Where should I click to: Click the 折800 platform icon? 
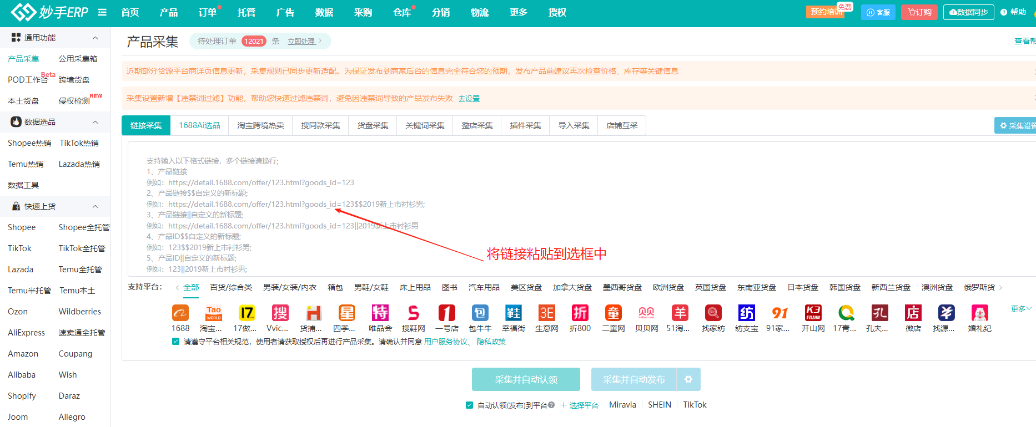pos(580,313)
